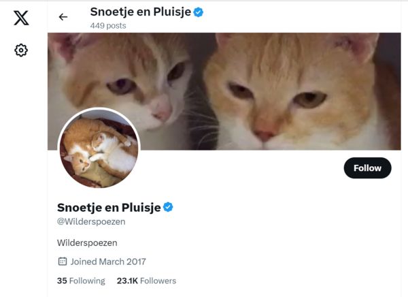Click the 449 posts count text

coord(108,26)
